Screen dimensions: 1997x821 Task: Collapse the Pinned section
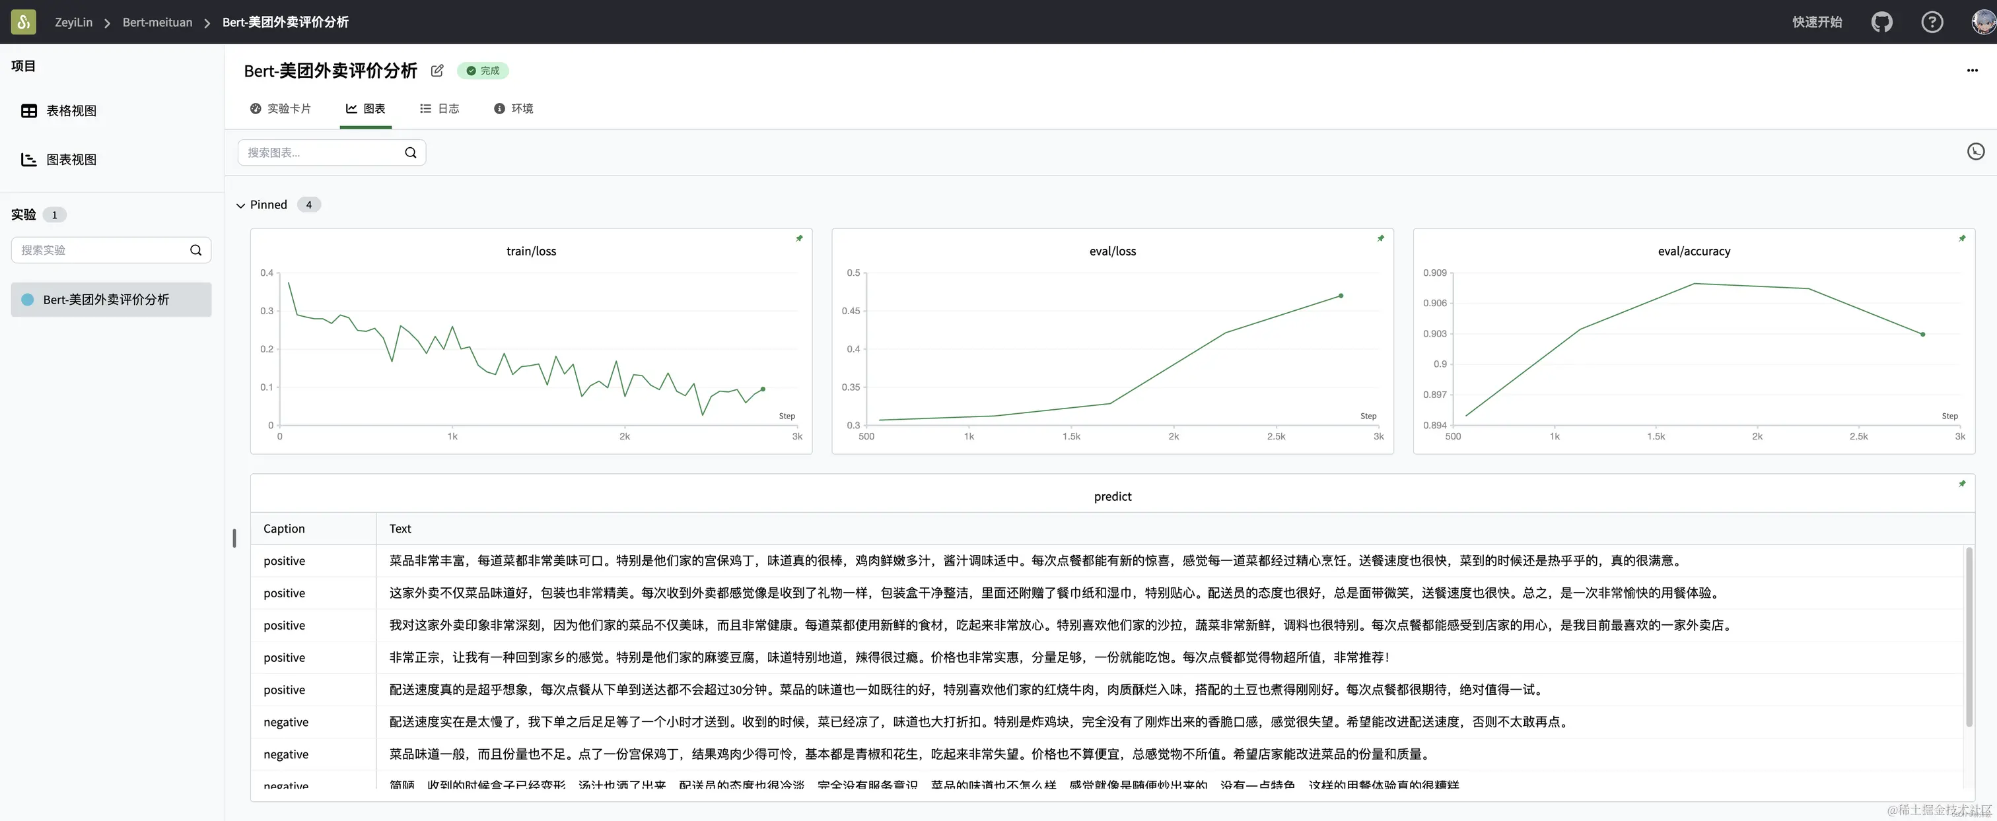point(240,205)
